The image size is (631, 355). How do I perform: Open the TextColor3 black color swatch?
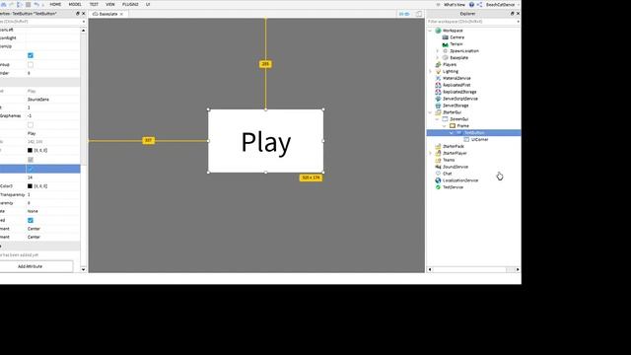[30, 150]
